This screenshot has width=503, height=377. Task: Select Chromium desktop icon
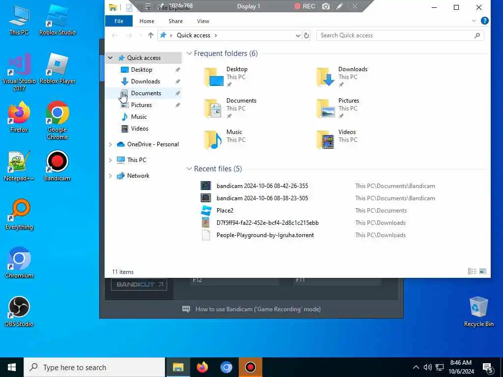[19, 263]
